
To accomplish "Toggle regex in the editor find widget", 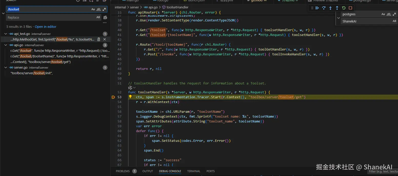I will coord(394,14).
